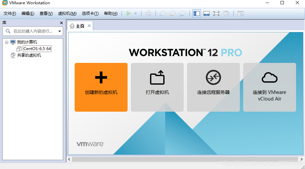
Task: Collapse the 我的计算机 tree node
Action: 7,42
